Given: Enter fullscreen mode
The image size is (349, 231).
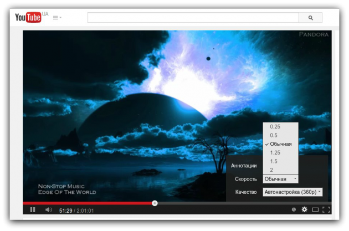Looking at the screenshot, I should click(x=326, y=209).
